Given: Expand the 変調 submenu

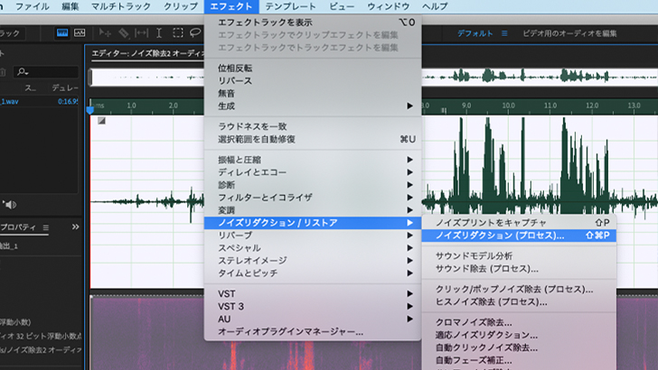Looking at the screenshot, I should click(x=313, y=210).
